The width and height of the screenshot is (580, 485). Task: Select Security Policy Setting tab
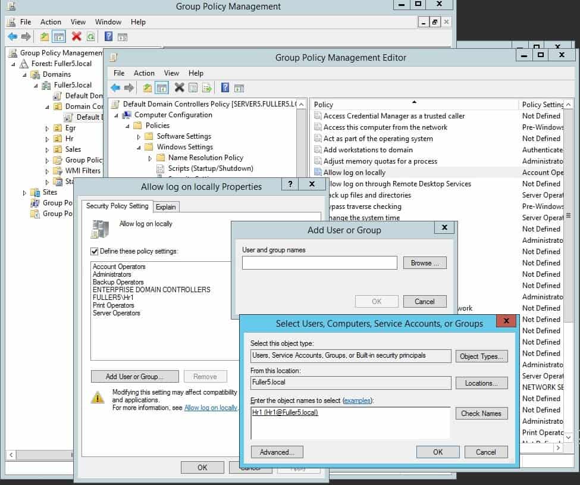tap(117, 206)
